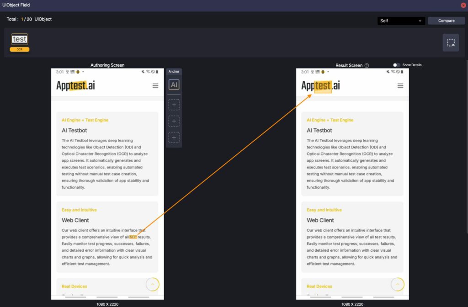Click 'Easy and Intuitive' in Authoring Screen

tap(79, 210)
